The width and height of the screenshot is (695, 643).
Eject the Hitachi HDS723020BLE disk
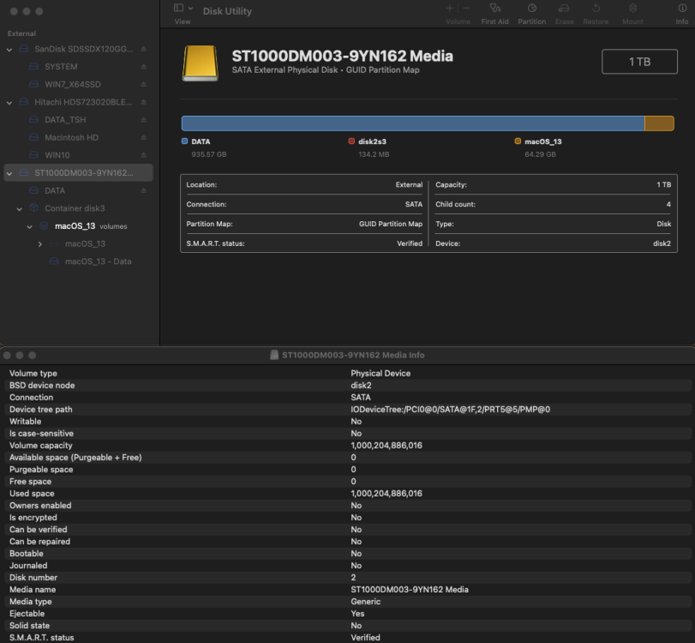pos(144,102)
